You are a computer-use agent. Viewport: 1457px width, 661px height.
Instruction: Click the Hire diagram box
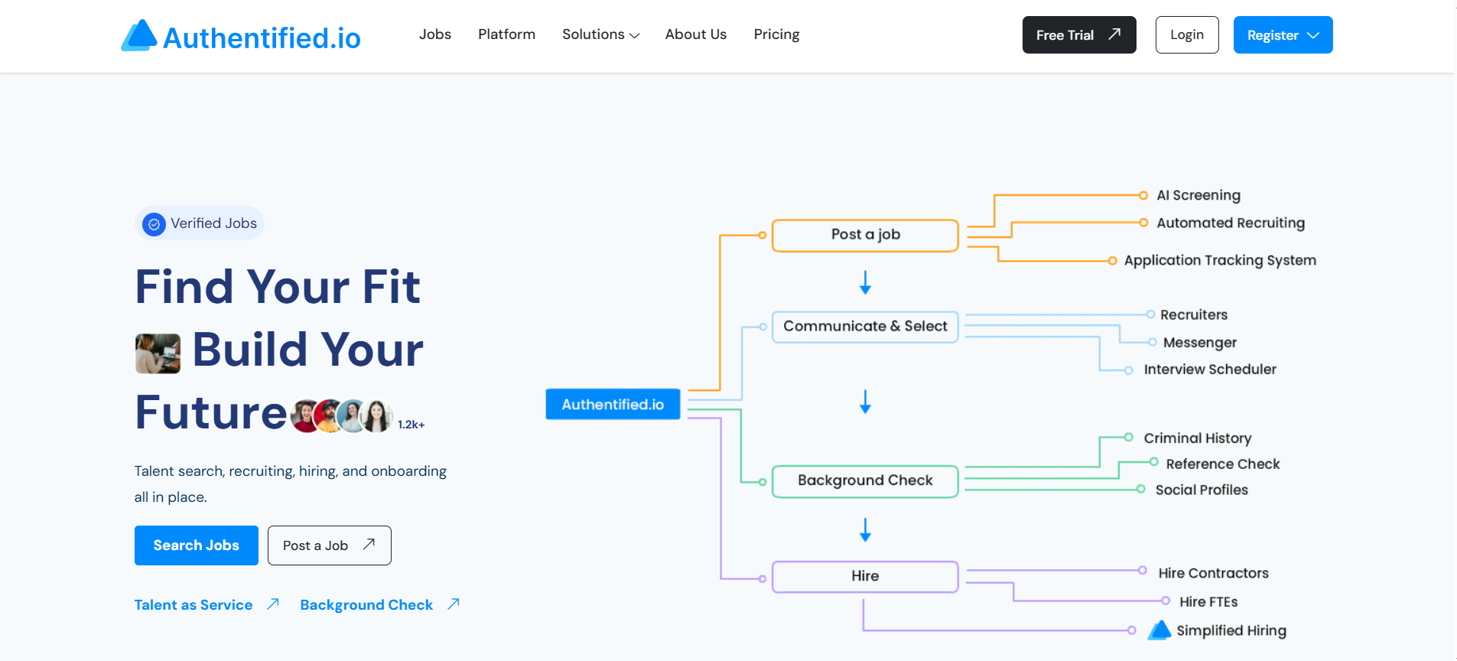(865, 577)
